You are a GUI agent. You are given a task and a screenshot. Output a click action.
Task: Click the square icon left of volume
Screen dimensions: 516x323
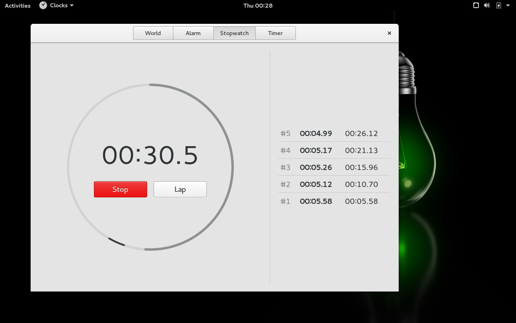476,5
